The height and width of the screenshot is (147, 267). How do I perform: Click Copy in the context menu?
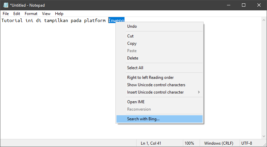click(132, 43)
